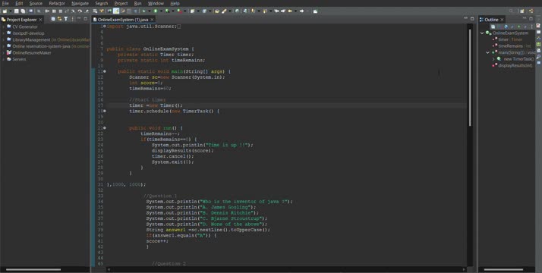Expand the itextpdf-develop project
The height and width of the screenshot is (273, 542).
tap(4, 33)
